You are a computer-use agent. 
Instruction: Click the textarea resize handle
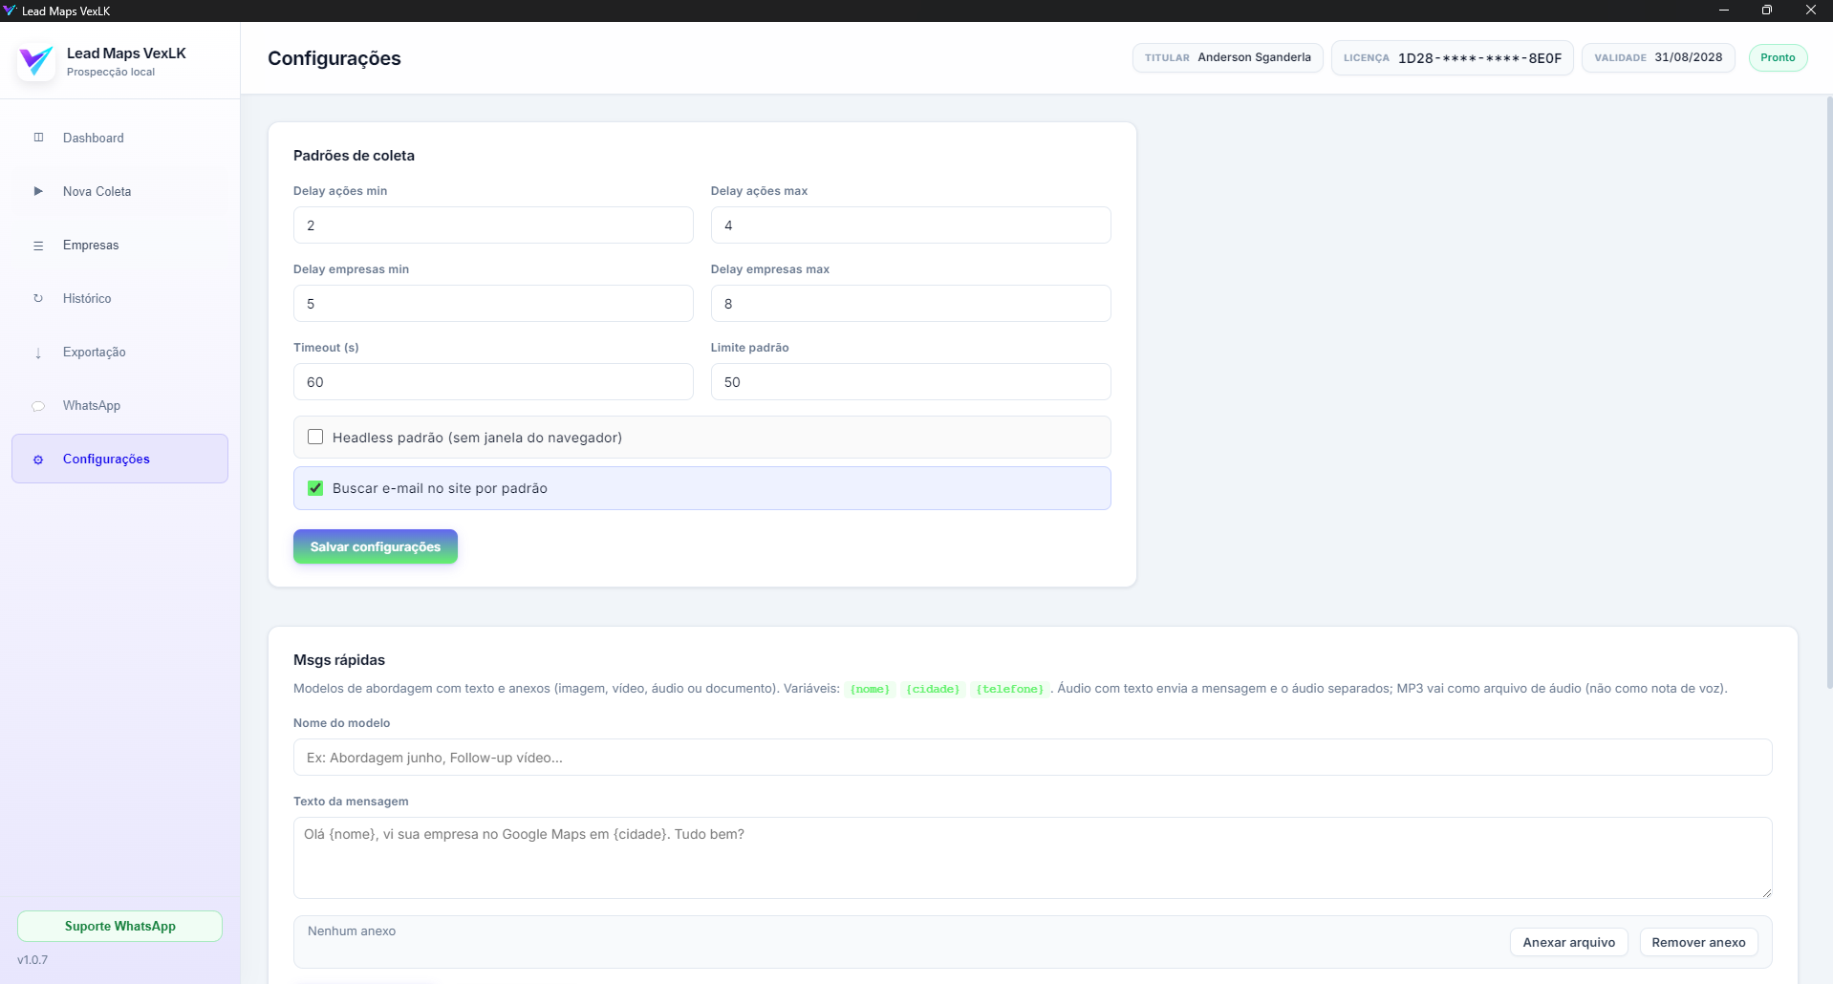point(1767,893)
